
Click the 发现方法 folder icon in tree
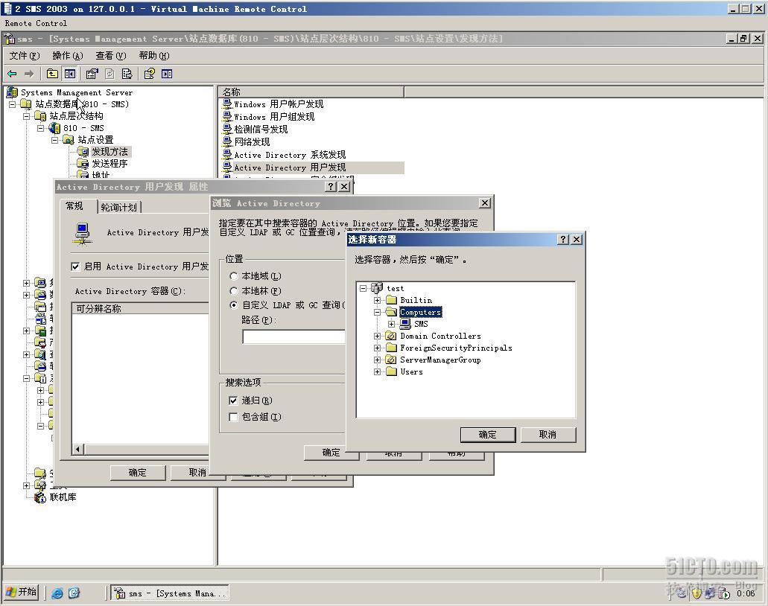[x=83, y=152]
